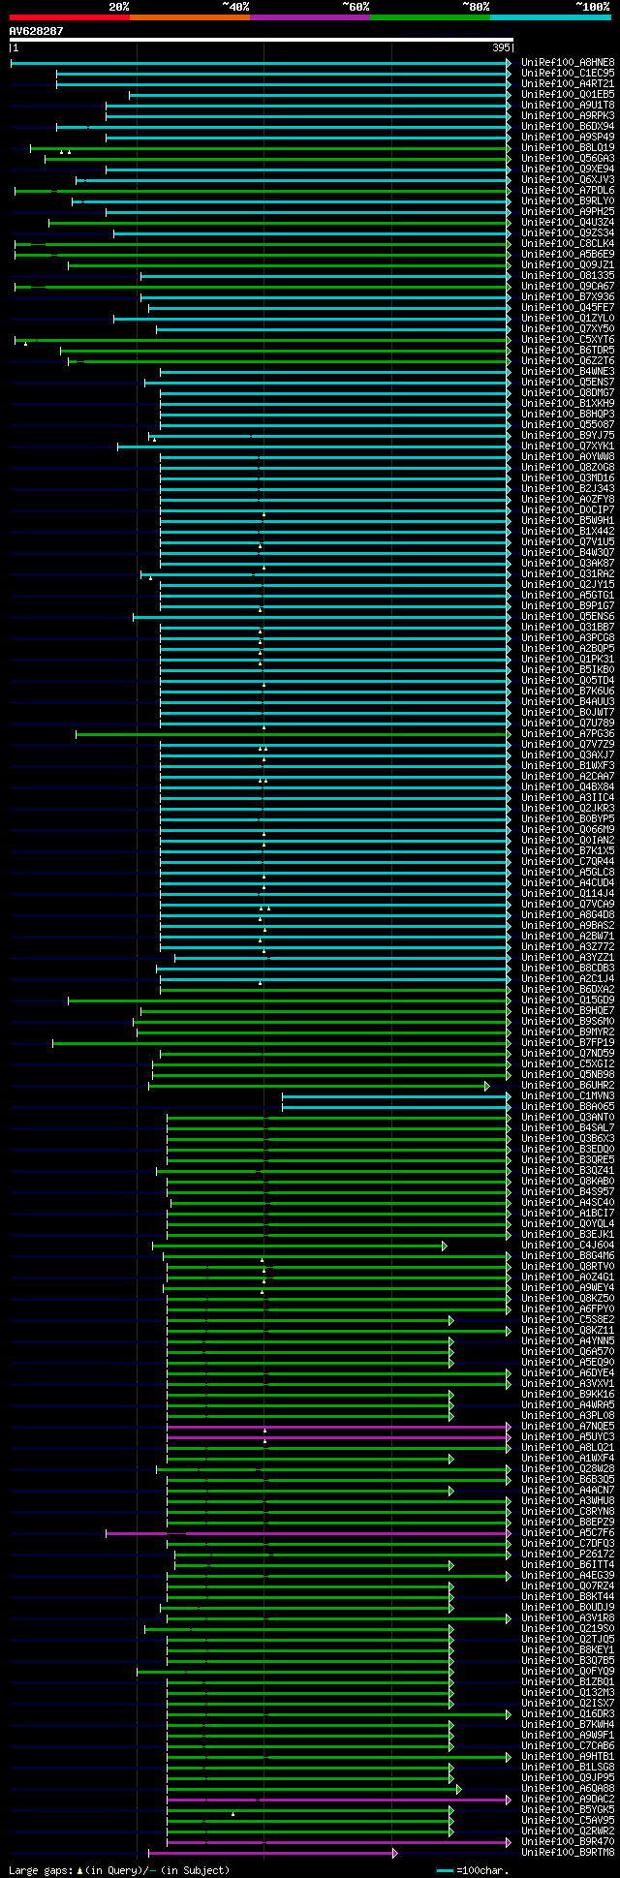Screen dimensions: 620x1878
Task: Select the UniRef100_B5W9H1 label
Action: click(x=568, y=520)
